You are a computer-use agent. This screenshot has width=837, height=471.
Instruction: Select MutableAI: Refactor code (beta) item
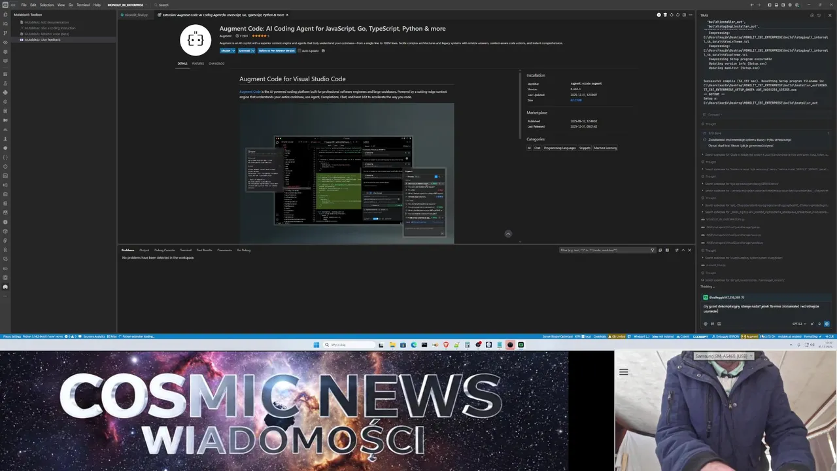[x=46, y=34]
